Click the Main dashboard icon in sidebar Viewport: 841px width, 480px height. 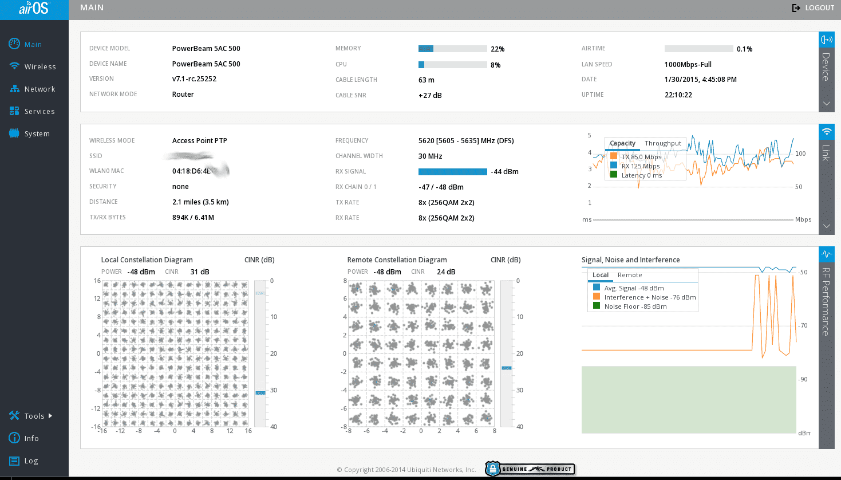[14, 44]
